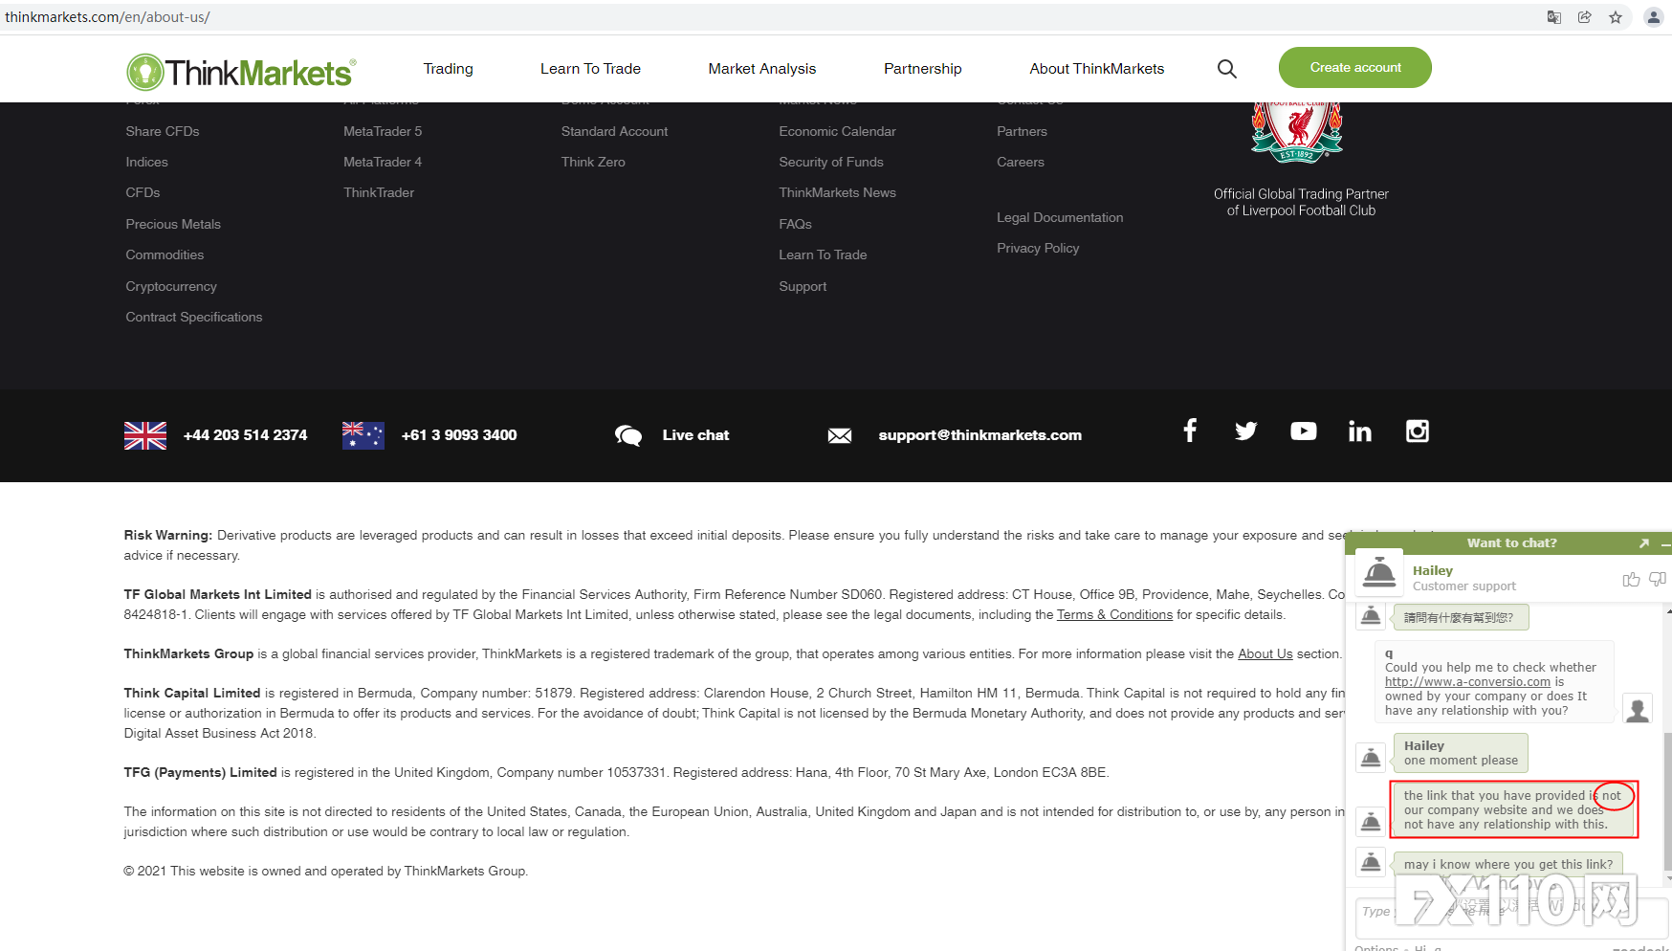The height and width of the screenshot is (951, 1672).
Task: Click the Facebook icon in footer
Action: point(1190,431)
